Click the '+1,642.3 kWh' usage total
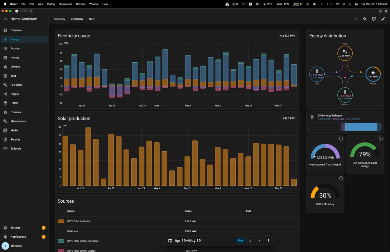Screen dimensions: 390x252 (287, 36)
